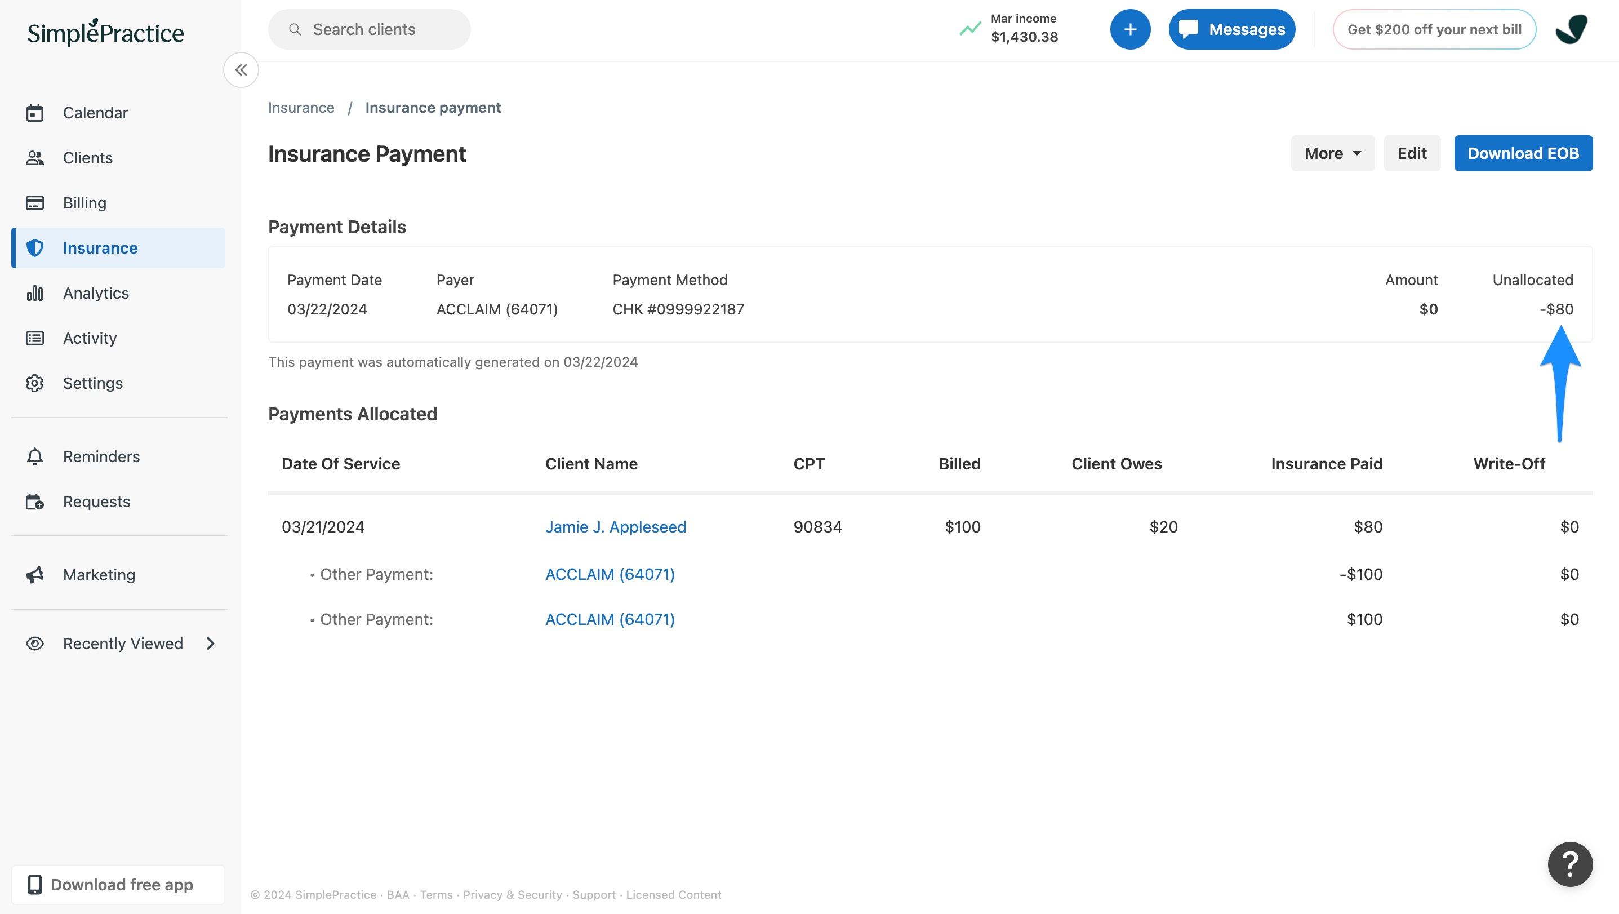This screenshot has height=914, width=1619.
Task: Click the Clients people icon
Action: tap(34, 158)
